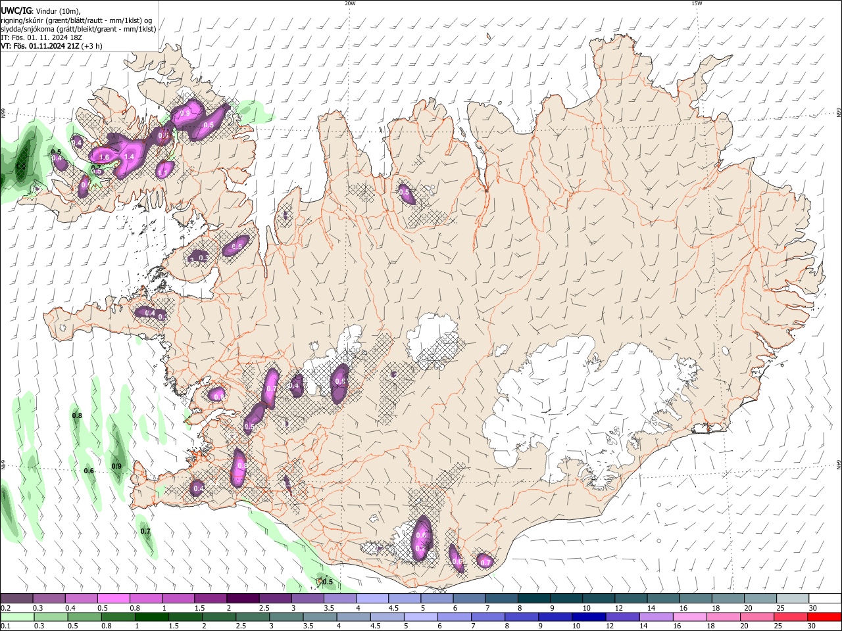Pick the upper-row swatch between 14 and 16
The image size is (842, 631).
[664, 598]
